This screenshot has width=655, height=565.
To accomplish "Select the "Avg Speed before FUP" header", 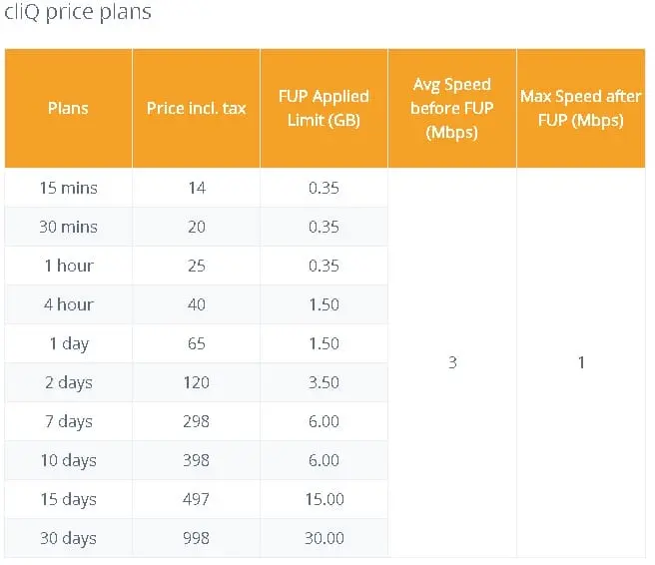I will point(452,108).
